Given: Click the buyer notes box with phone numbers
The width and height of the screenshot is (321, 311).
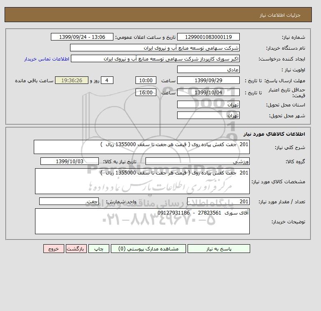Looking at the screenshot, I should coord(142,221).
